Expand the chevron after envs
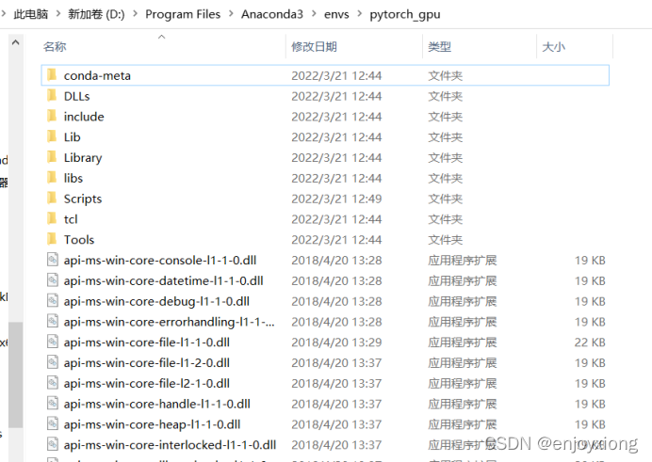Image resolution: width=652 pixels, height=462 pixels. pos(360,14)
